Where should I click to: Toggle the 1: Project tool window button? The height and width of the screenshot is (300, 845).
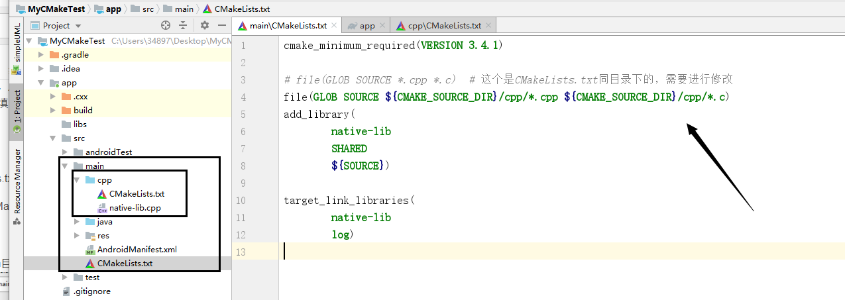[16, 111]
